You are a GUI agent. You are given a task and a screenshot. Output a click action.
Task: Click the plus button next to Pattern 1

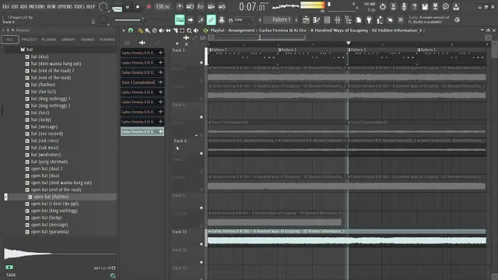point(296,20)
